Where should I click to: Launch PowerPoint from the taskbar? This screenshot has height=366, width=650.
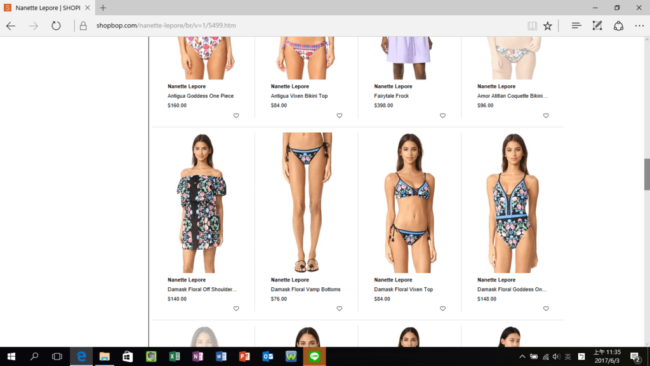point(244,356)
